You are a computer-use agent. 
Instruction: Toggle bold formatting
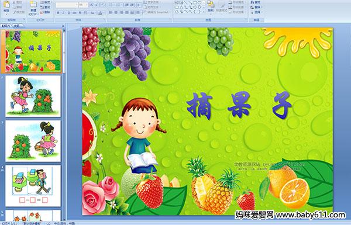(58, 13)
